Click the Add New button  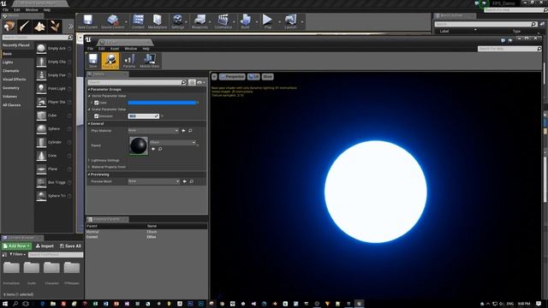tap(16, 246)
